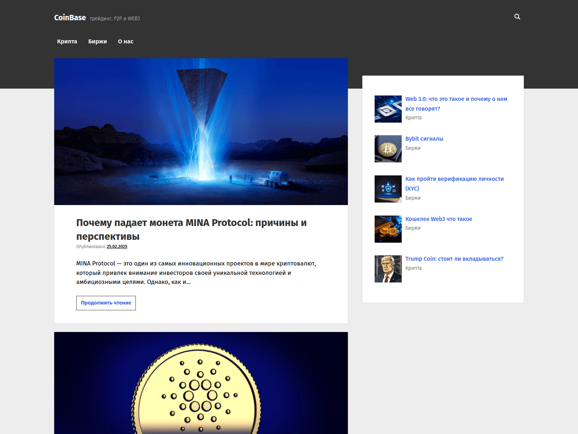Open the MINA Protocol featured image
The image size is (578, 434).
(201, 132)
